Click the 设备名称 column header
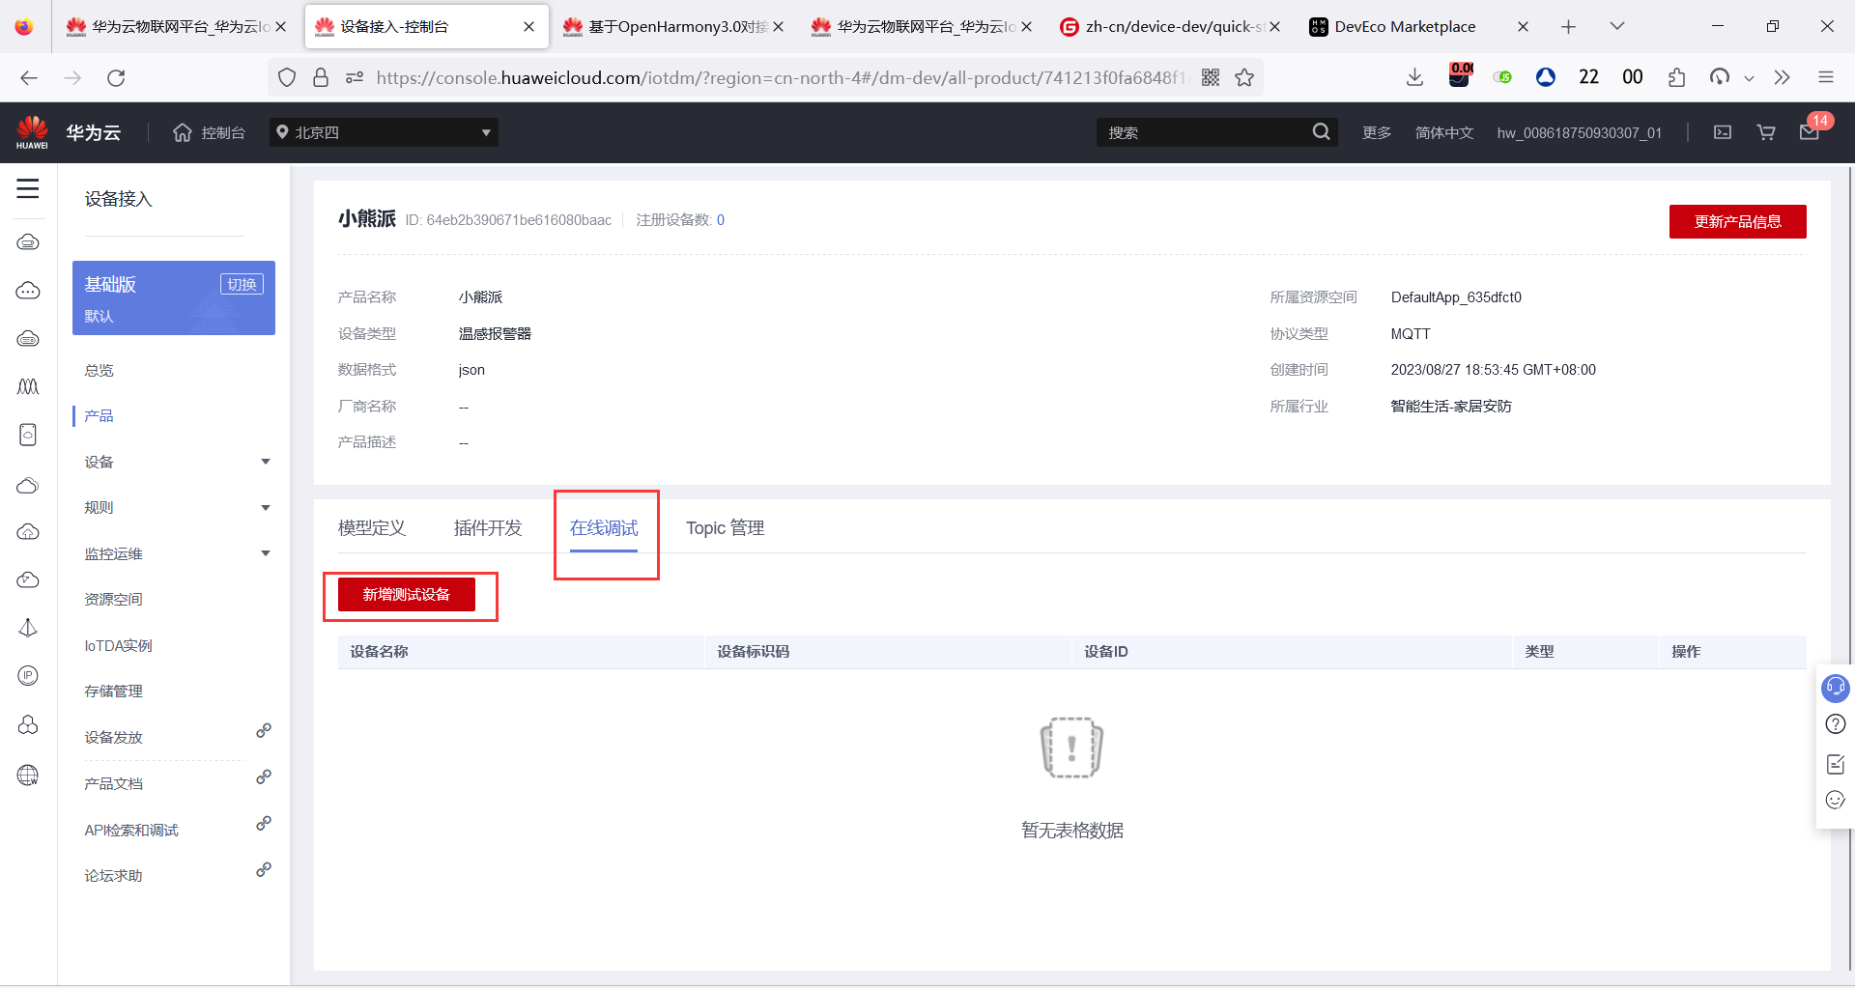The height and width of the screenshot is (988, 1855). (379, 652)
